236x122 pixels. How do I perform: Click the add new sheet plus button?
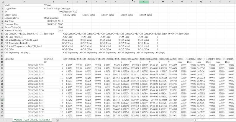click(x=57, y=120)
